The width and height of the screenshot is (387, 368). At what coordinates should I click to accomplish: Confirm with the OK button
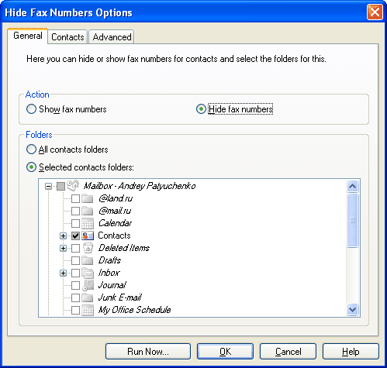(225, 352)
